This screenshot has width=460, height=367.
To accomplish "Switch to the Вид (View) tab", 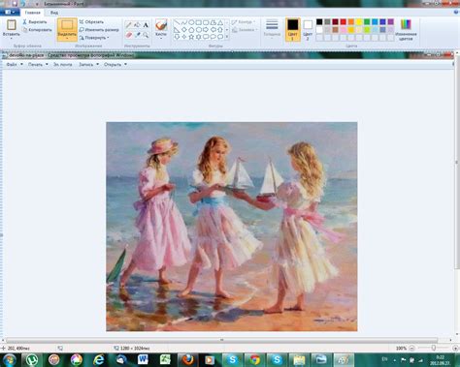I will 54,13.
